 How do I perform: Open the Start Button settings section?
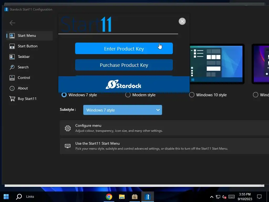coord(29,46)
